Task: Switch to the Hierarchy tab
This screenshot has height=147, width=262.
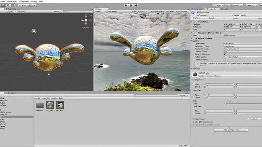Action: [197, 9]
